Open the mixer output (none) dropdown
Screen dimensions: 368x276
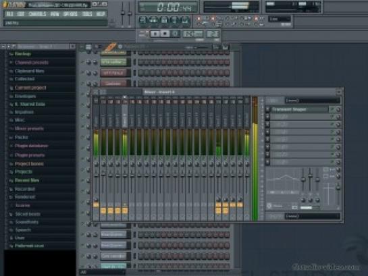pos(313,216)
